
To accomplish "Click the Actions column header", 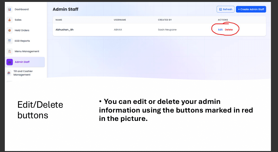I will point(223,20).
